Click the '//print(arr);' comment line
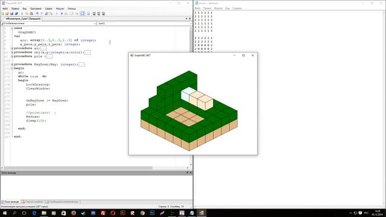This screenshot has height=217, width=386. [41, 113]
